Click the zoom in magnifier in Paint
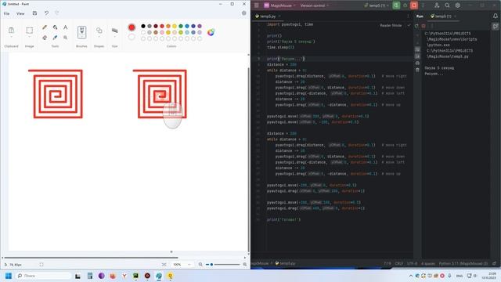Viewport: 501px width, 282px height. (245, 265)
